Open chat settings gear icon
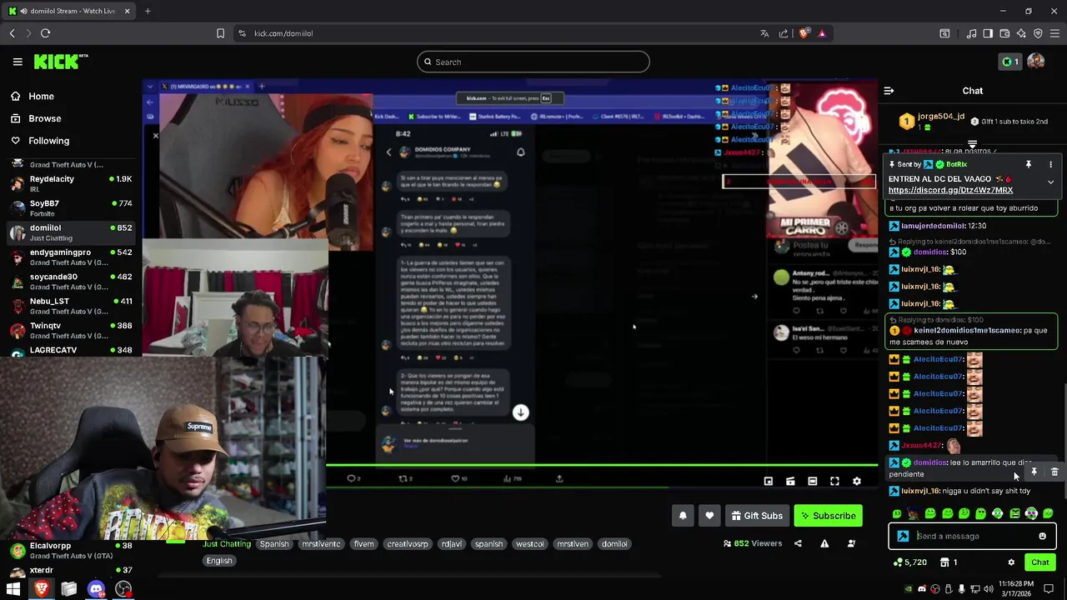Image resolution: width=1067 pixels, height=600 pixels. point(1011,562)
